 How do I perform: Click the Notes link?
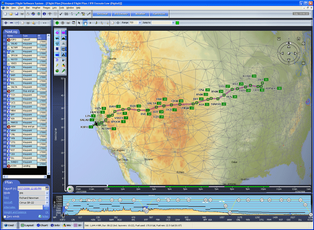45,217
